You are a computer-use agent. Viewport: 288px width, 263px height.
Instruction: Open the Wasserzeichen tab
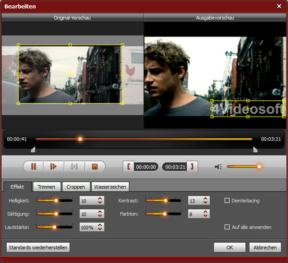tap(111, 187)
